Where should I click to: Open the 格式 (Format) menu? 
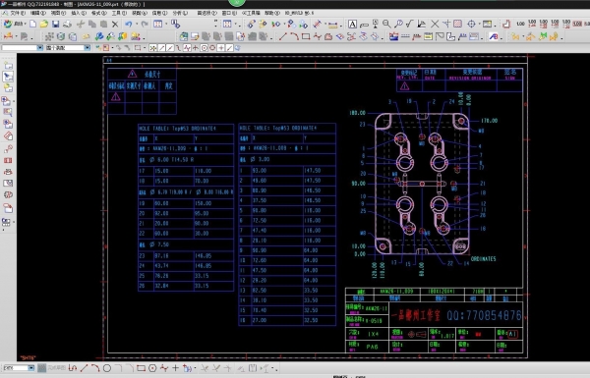pos(99,13)
